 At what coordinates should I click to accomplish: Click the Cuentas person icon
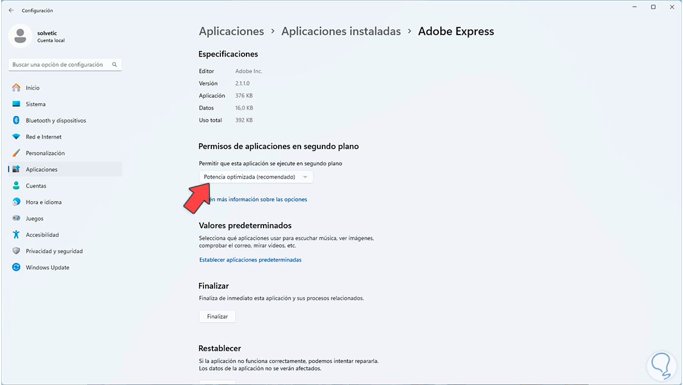coord(16,186)
